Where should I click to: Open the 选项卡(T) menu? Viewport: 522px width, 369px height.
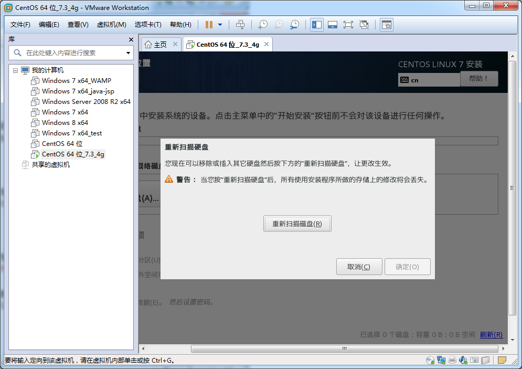pos(148,25)
